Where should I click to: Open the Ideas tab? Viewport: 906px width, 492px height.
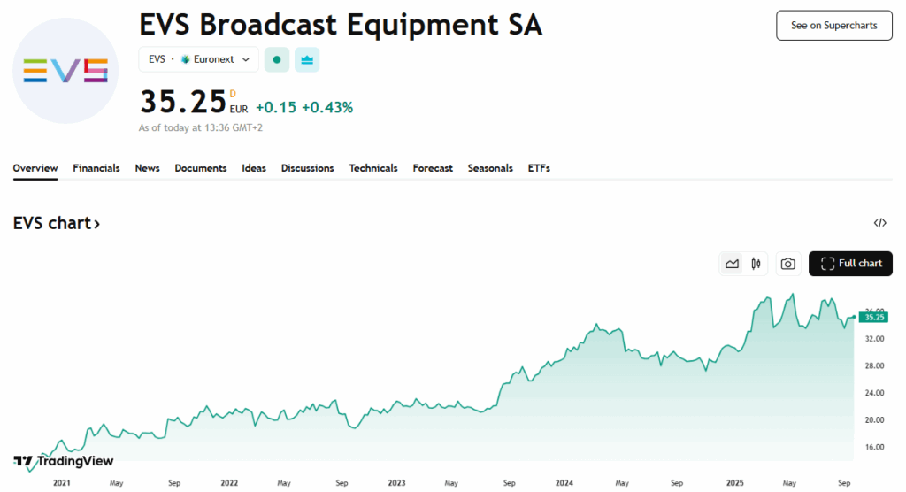point(254,168)
